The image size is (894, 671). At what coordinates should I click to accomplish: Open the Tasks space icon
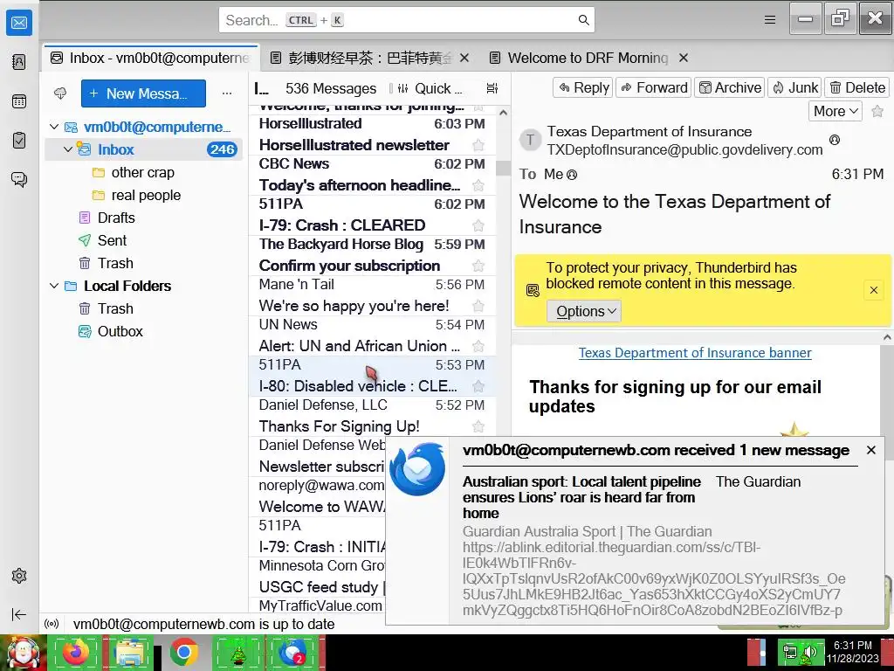point(19,140)
